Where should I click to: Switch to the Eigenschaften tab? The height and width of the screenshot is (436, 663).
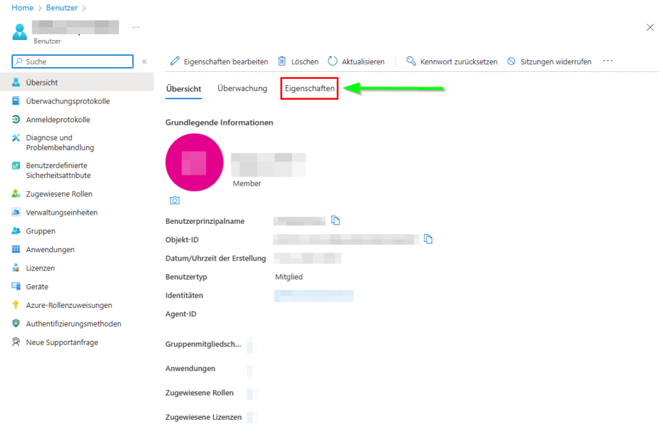tap(309, 88)
